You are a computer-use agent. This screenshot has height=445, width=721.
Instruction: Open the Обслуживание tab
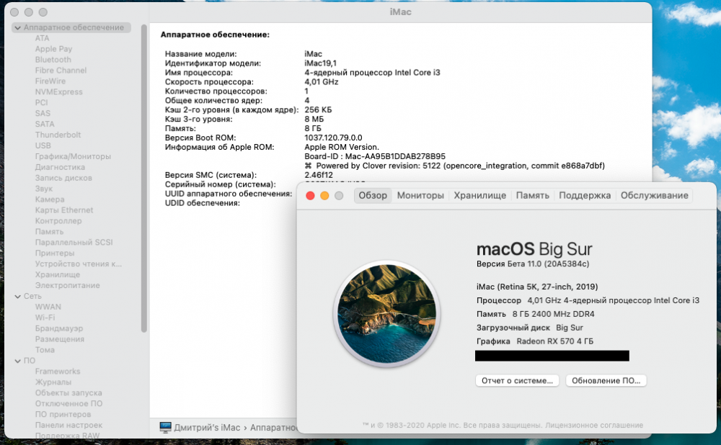655,195
